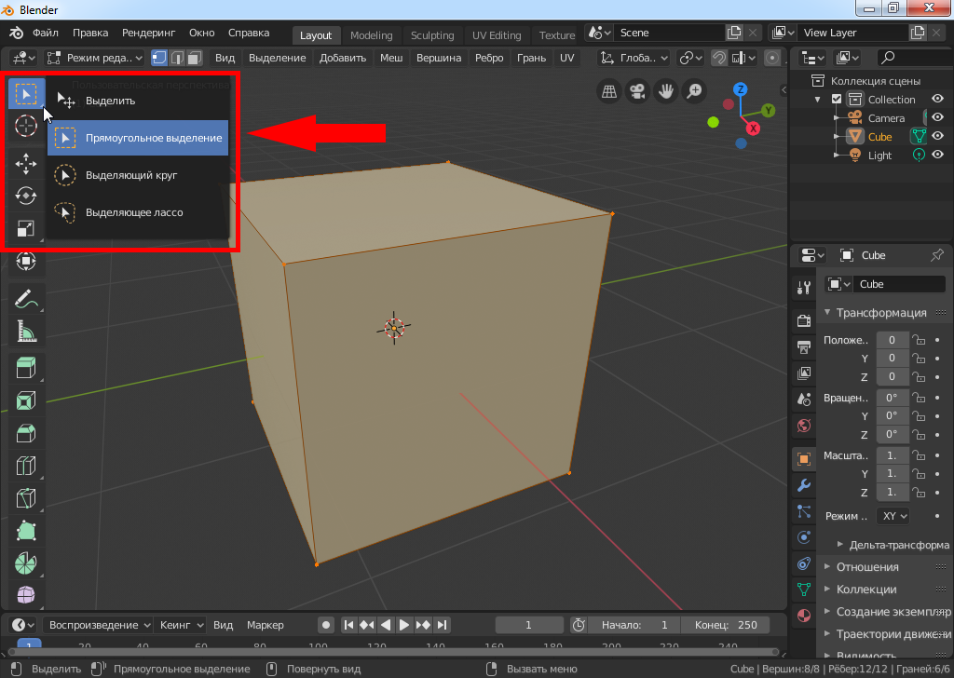Toggle visibility of Light in outliner
Image resolution: width=954 pixels, height=678 pixels.
(x=938, y=156)
